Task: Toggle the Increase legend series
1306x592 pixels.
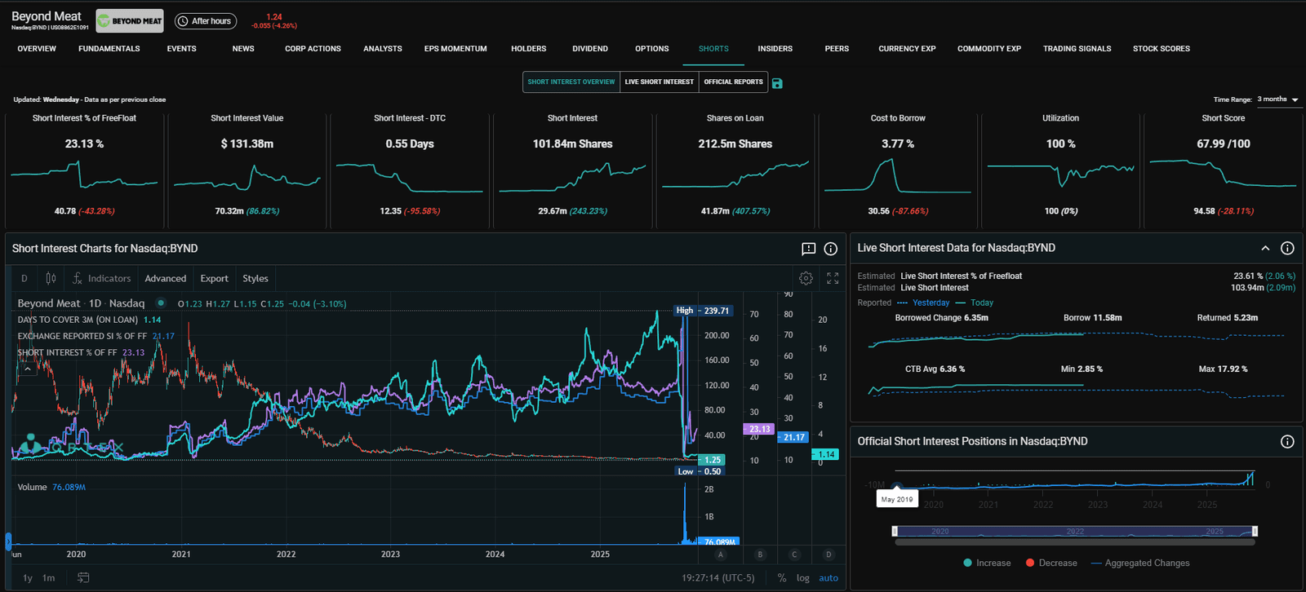Action: tap(986, 563)
